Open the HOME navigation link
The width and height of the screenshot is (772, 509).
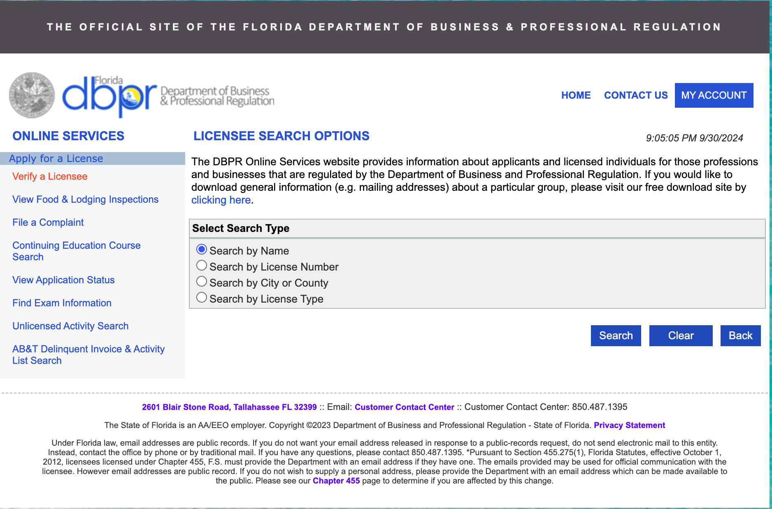click(576, 95)
